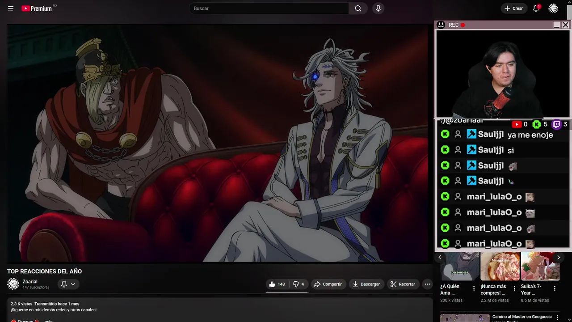Share the video via Compartir

328,284
